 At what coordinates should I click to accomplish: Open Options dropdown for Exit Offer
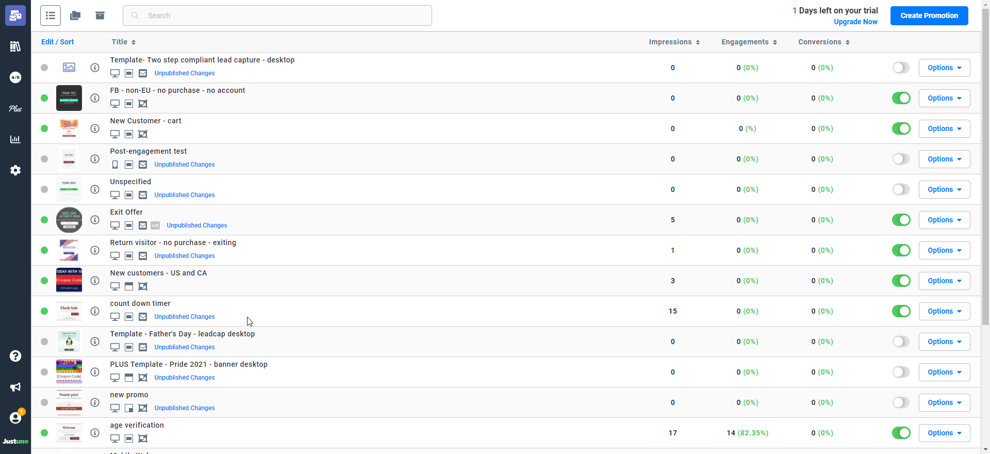coord(944,220)
